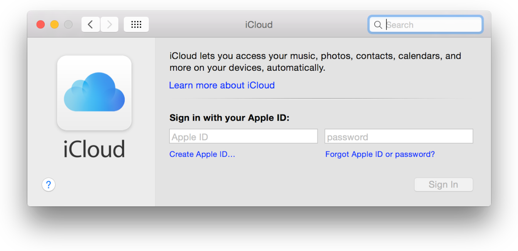Close the iCloud preferences window
This screenshot has width=518, height=251.
coord(40,25)
